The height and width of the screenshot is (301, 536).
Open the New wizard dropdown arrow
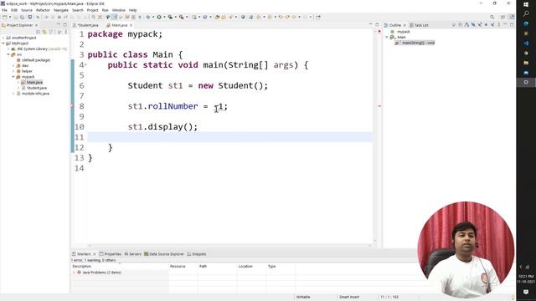click(10, 17)
